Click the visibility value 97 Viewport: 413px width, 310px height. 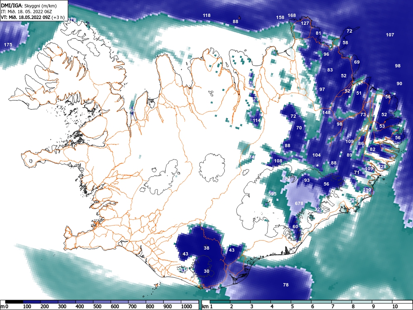(x=323, y=89)
